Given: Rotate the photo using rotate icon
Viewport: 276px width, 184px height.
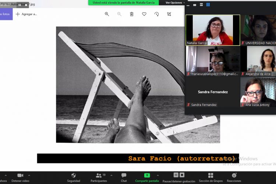Looking at the screenshot, I should point(156,14).
